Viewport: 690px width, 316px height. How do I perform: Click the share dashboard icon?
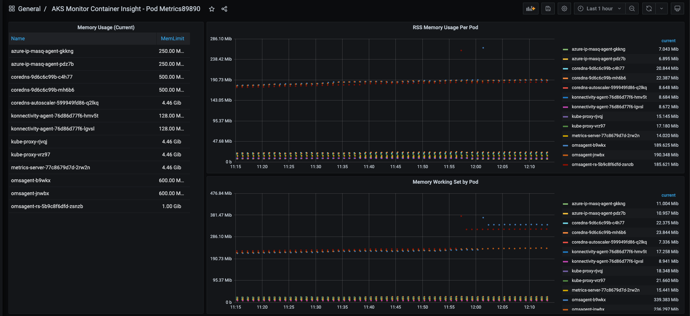tap(224, 9)
